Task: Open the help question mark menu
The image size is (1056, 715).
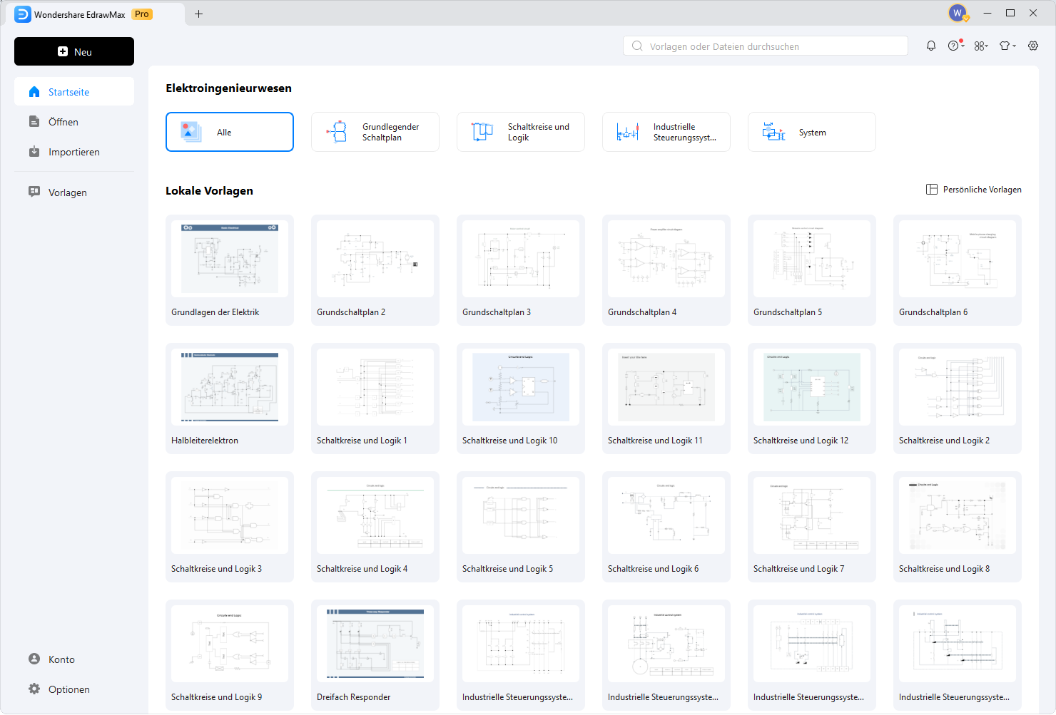Action: point(955,46)
